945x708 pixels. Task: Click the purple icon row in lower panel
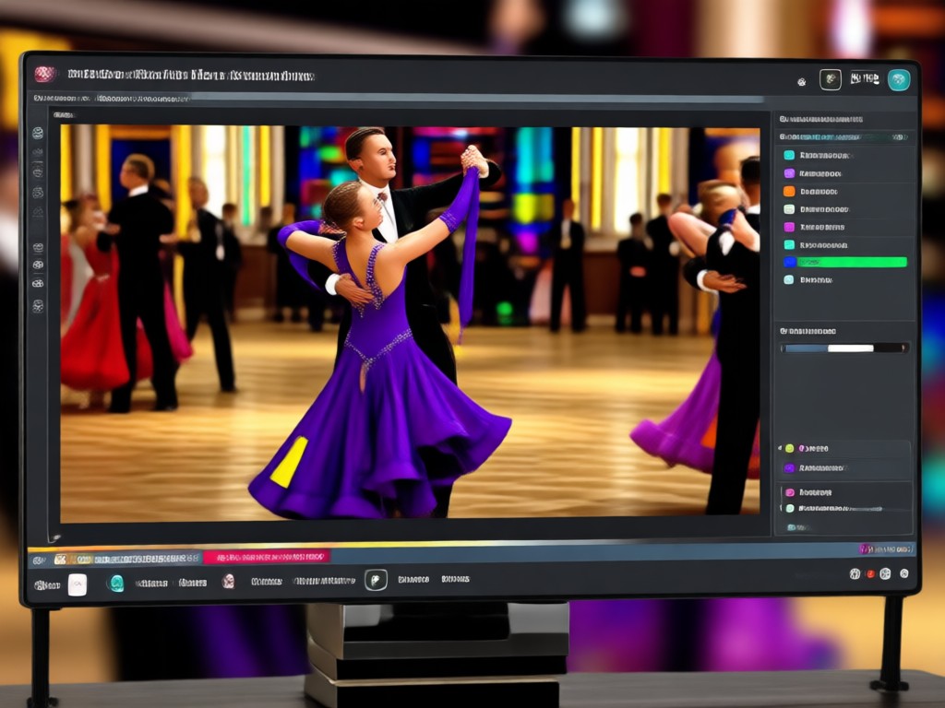click(843, 467)
